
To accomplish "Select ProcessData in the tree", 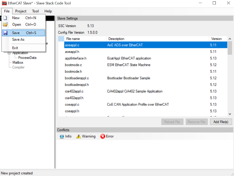I will (27, 58).
